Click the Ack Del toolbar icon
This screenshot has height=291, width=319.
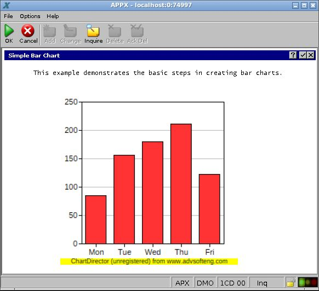point(137,31)
